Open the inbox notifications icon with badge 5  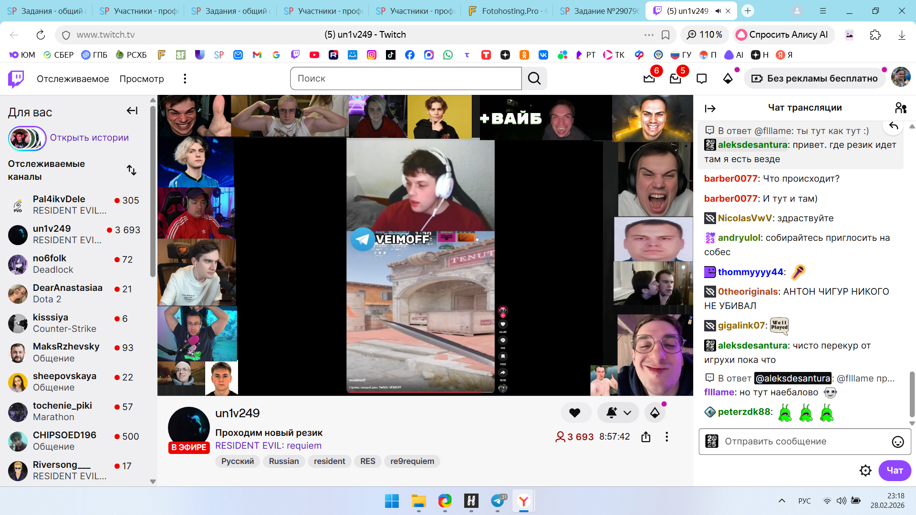(x=676, y=79)
